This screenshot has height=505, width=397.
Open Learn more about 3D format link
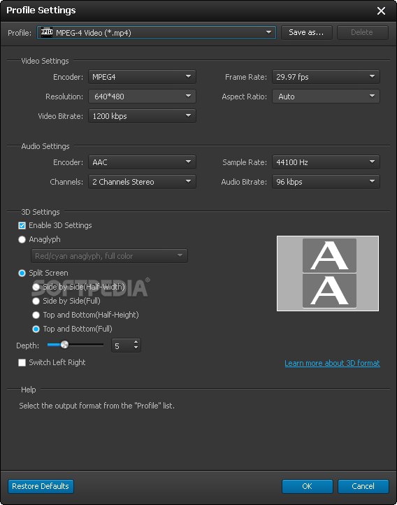(x=332, y=363)
